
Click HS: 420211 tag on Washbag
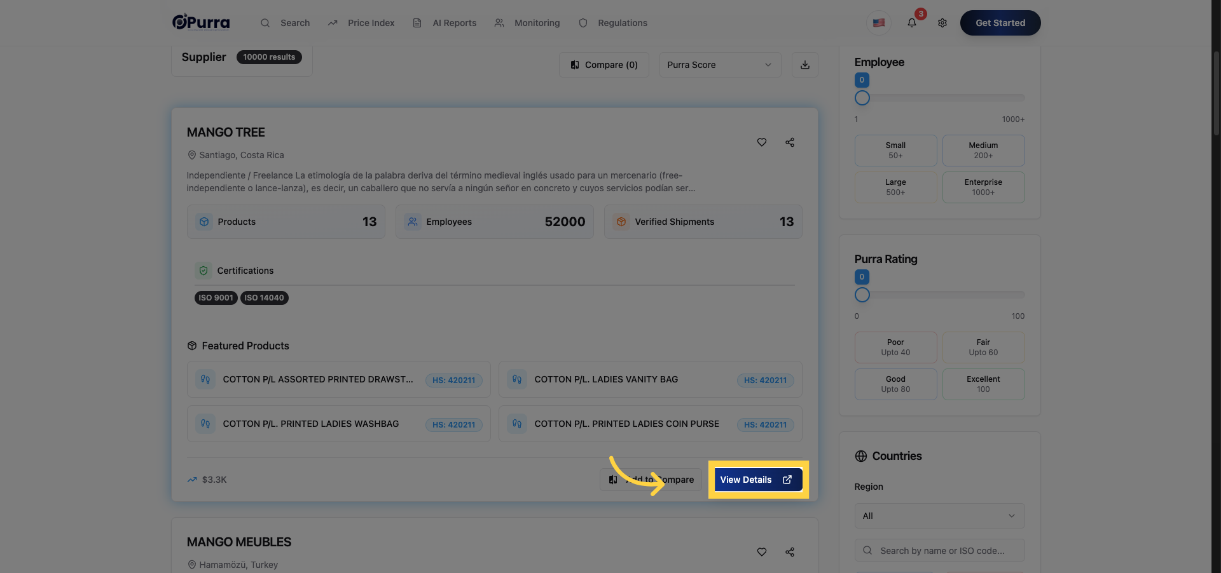(x=454, y=424)
